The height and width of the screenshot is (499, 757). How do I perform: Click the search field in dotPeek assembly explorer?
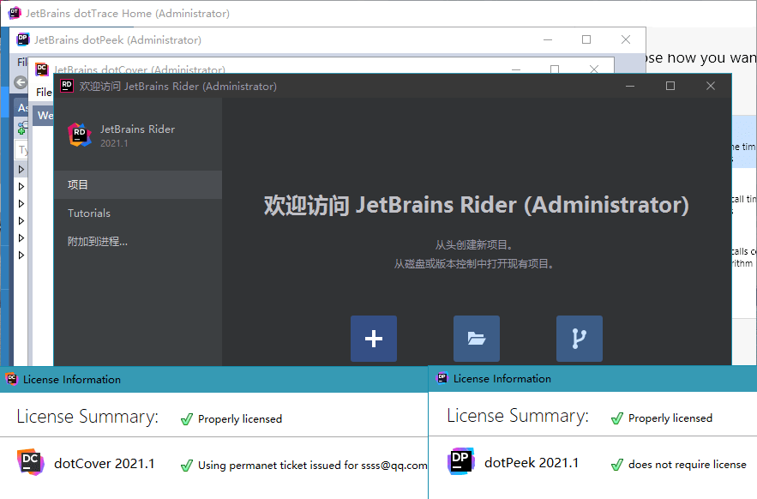[21, 150]
